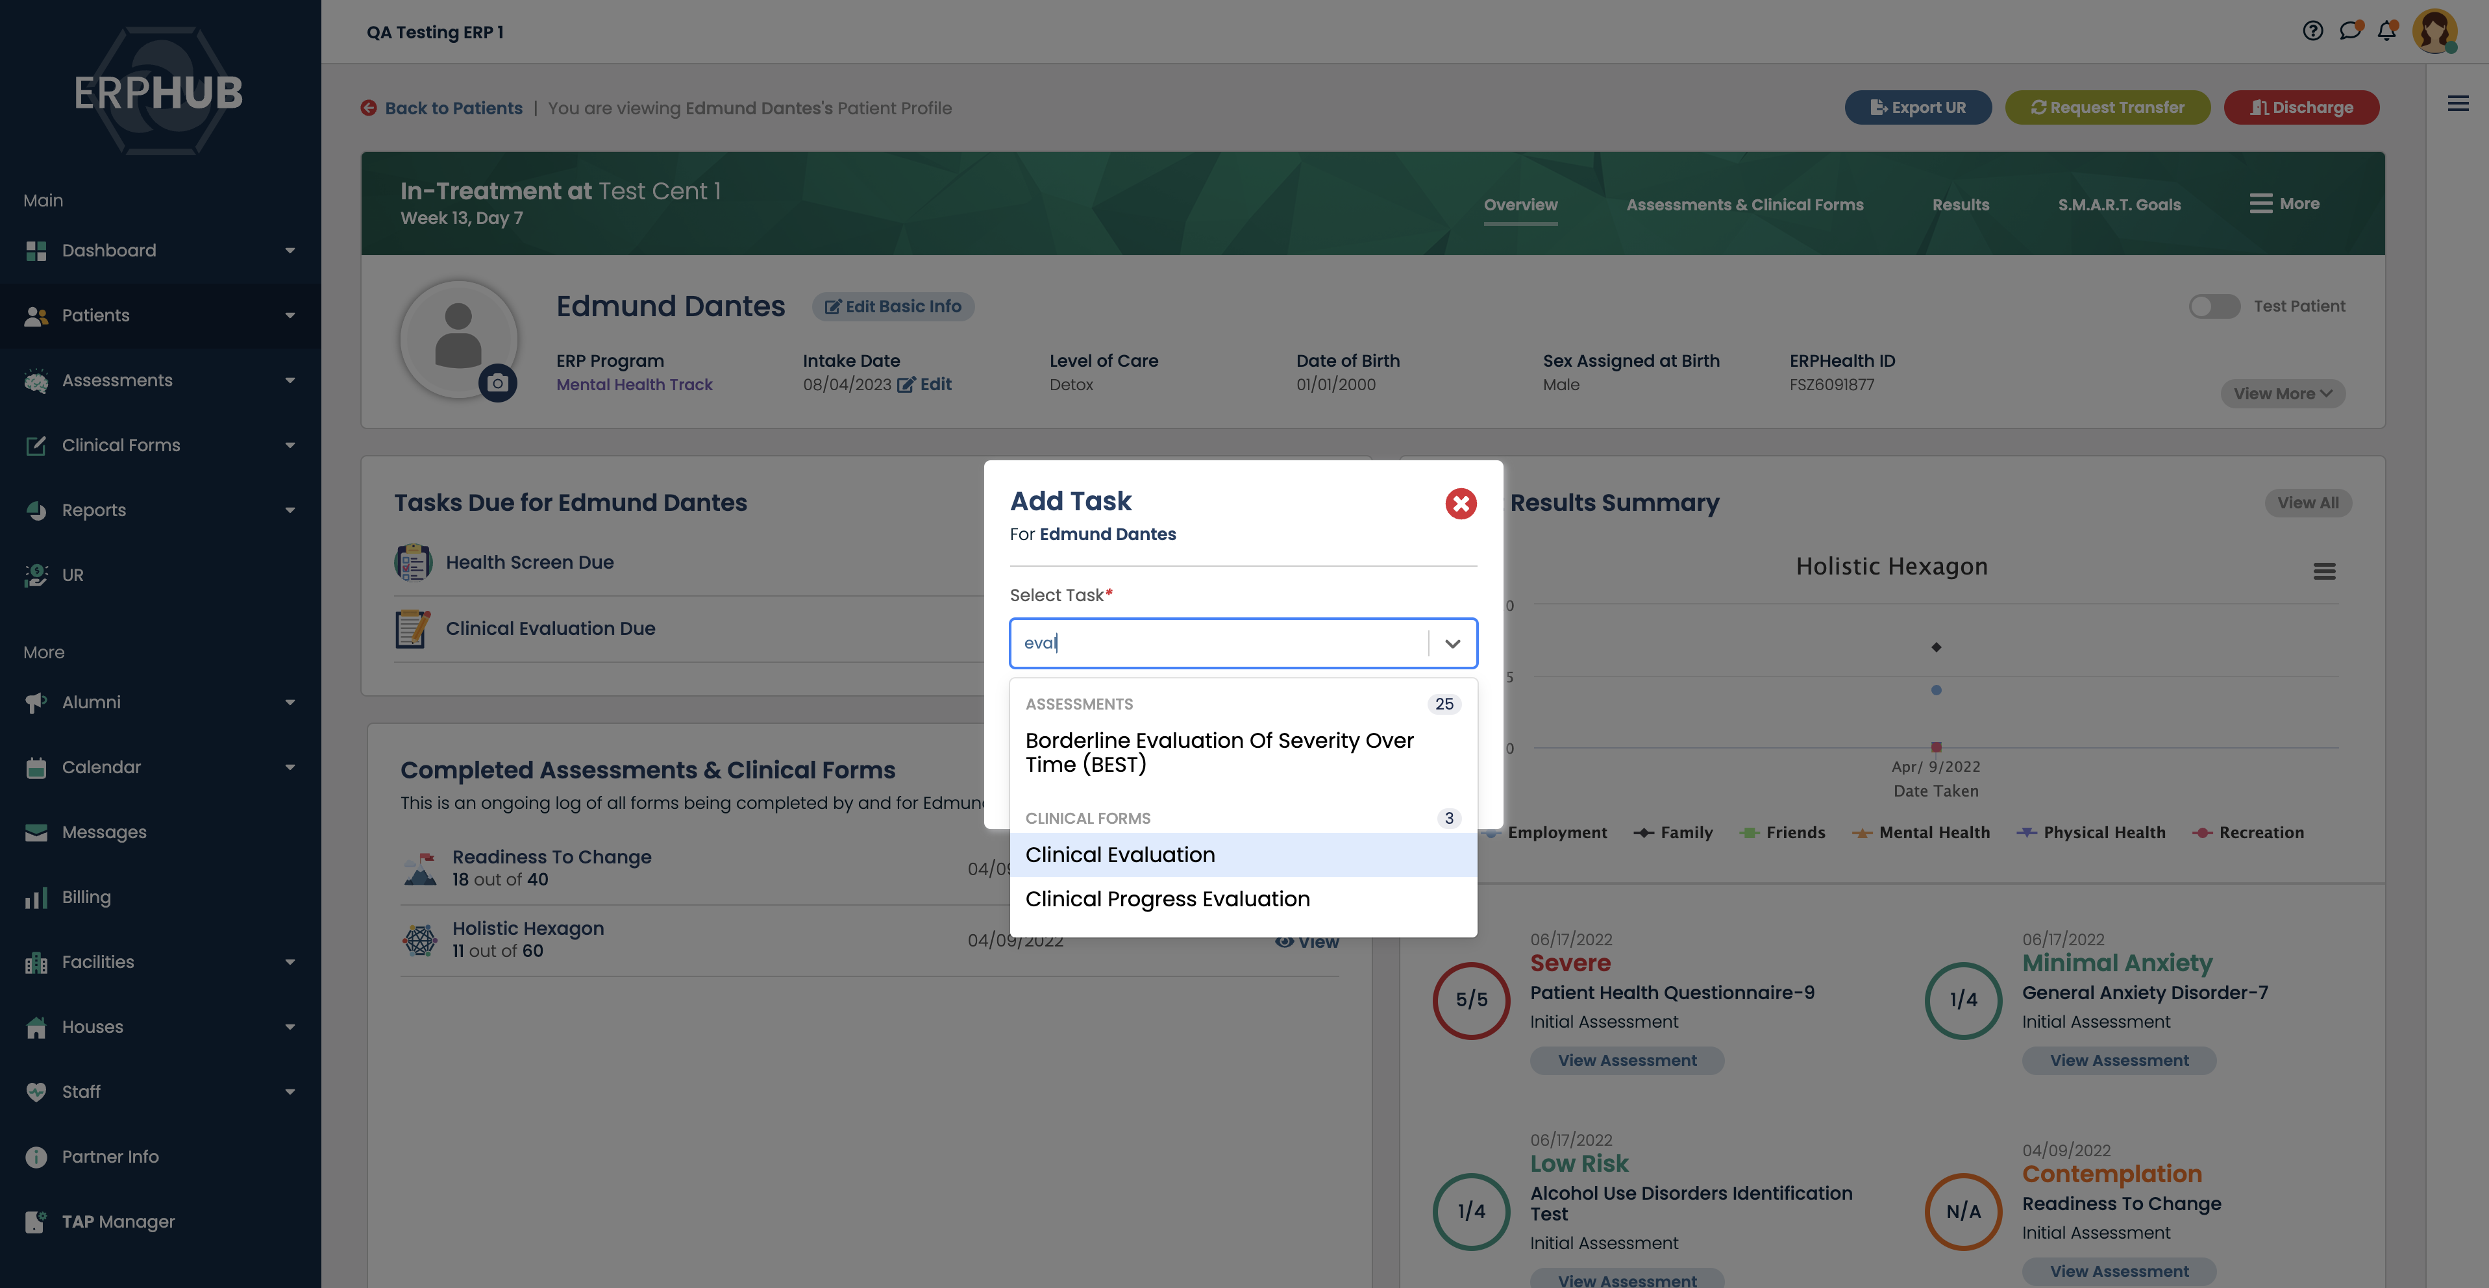Close the Add Task dialog

pos(1460,503)
